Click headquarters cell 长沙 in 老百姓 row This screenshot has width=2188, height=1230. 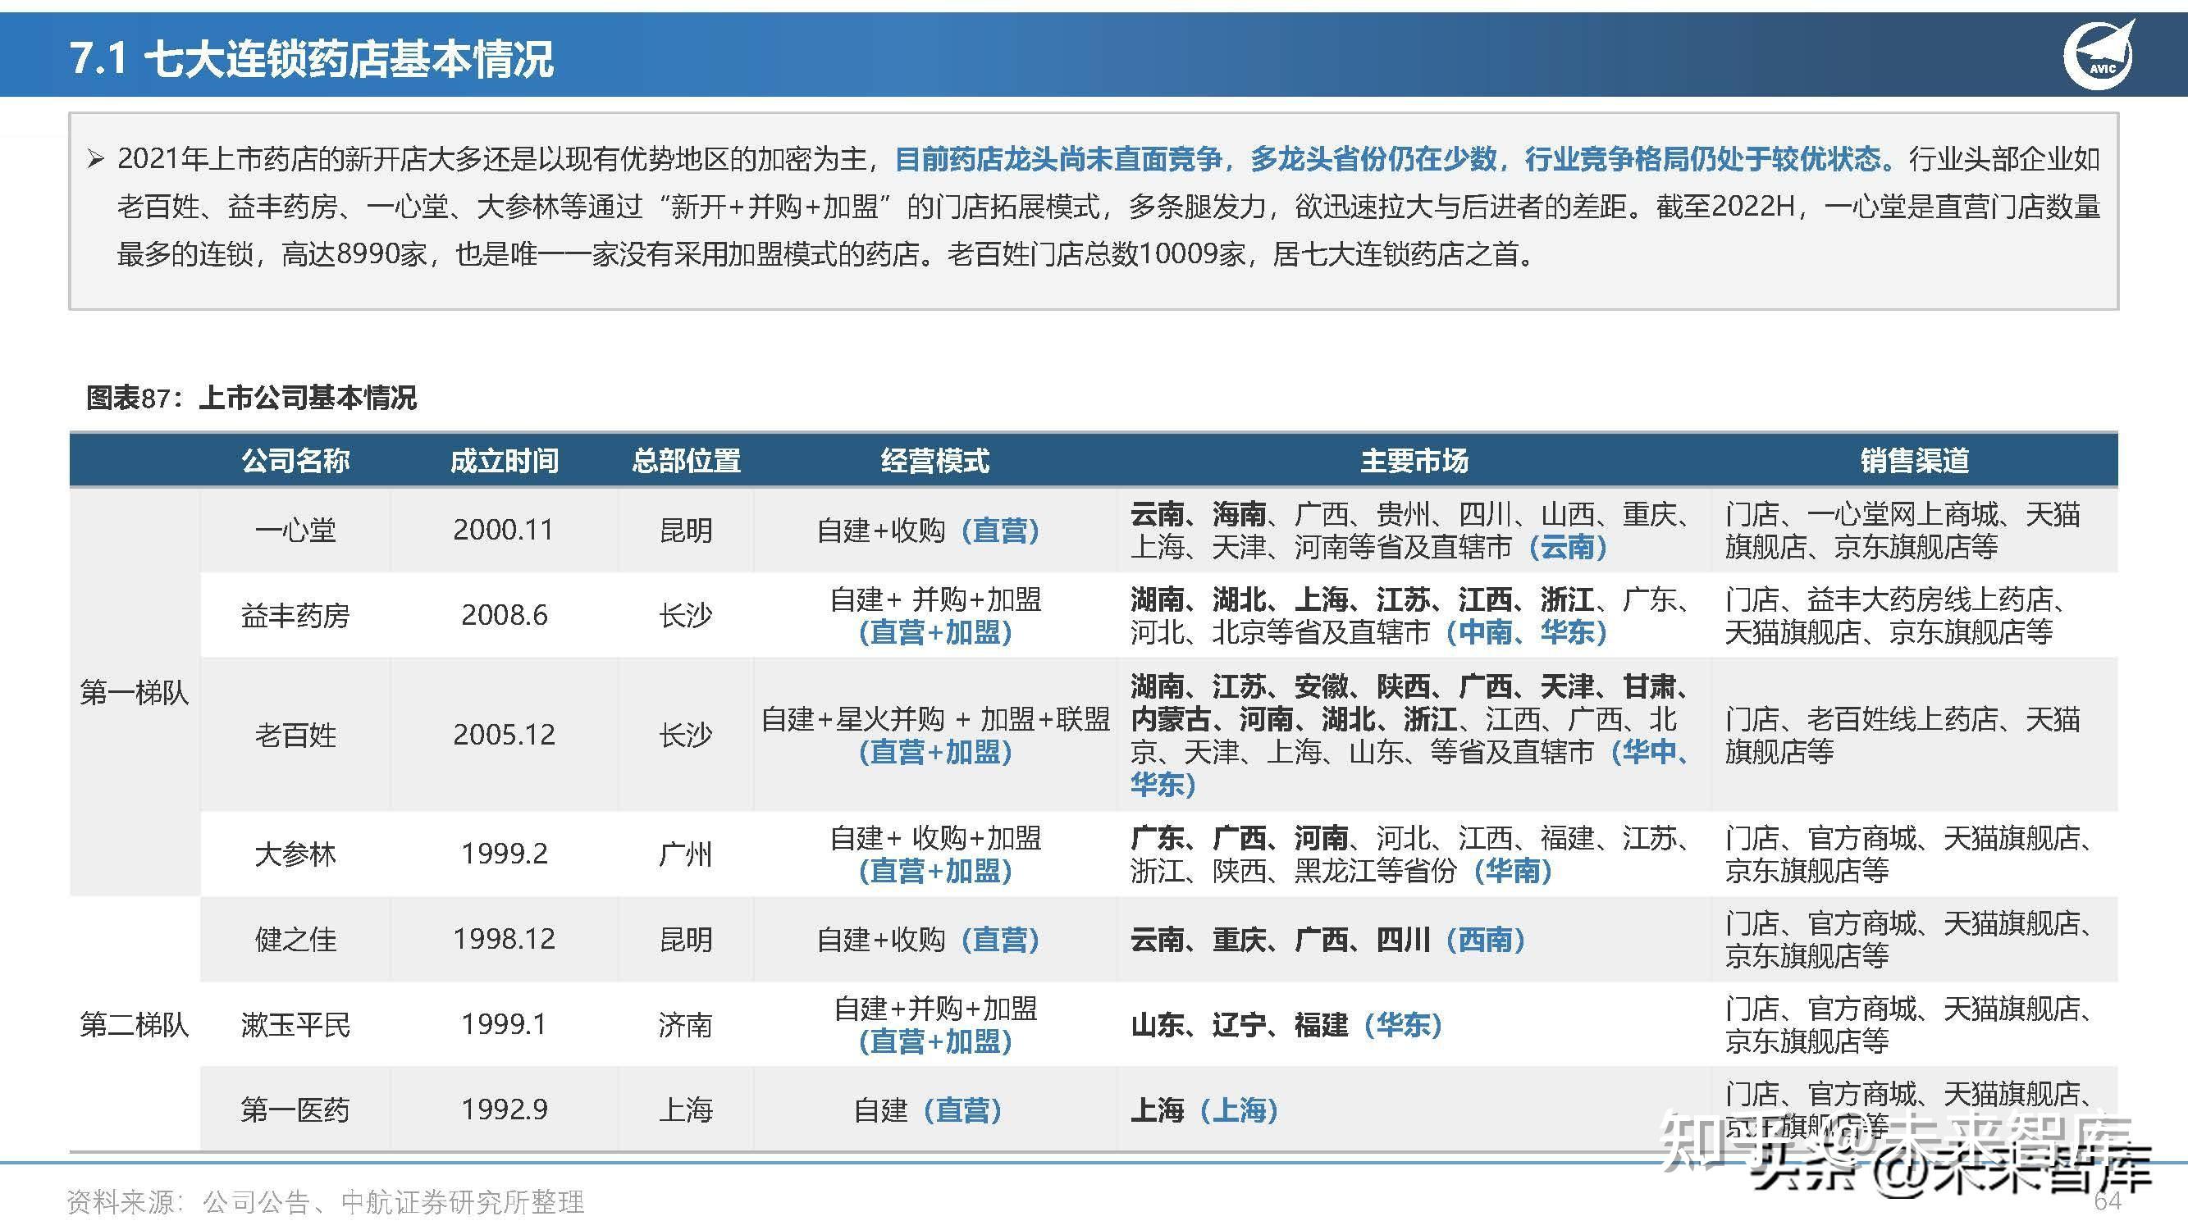click(686, 734)
